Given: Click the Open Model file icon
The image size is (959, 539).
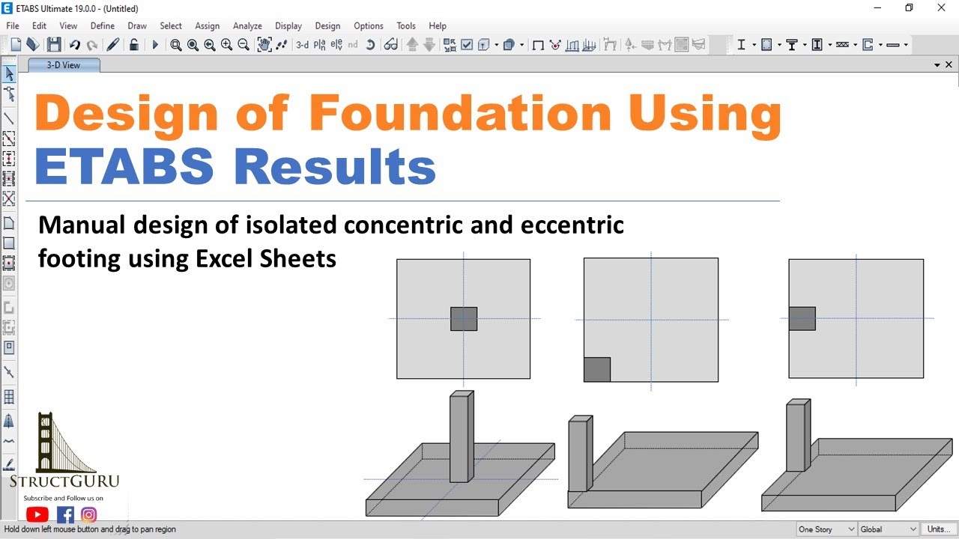Looking at the screenshot, I should pos(33,45).
